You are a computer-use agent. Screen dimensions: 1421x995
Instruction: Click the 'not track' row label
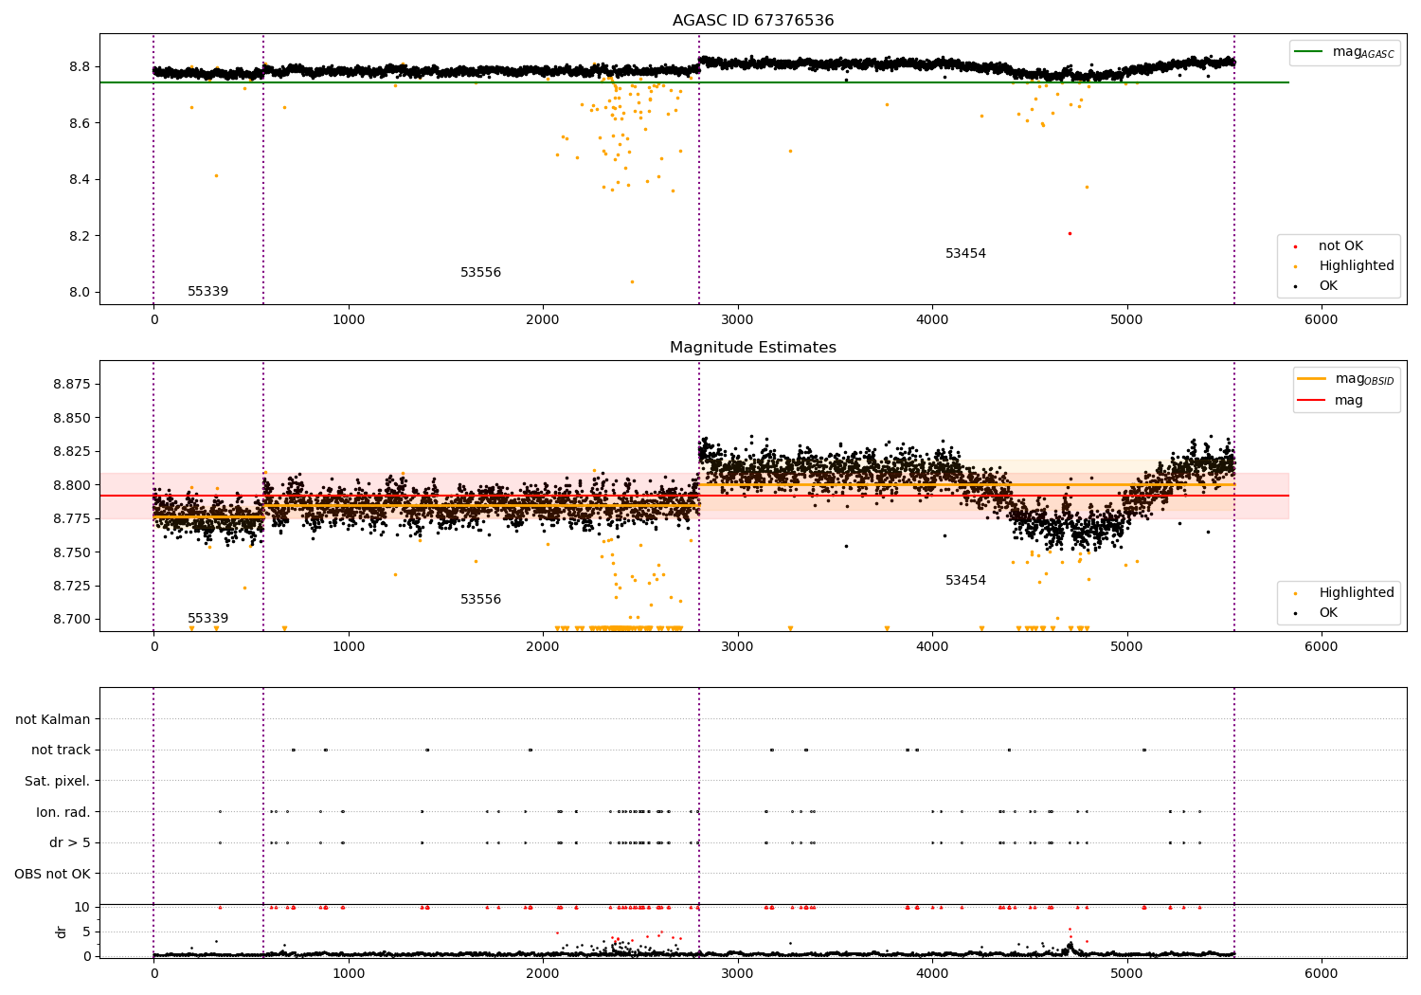[61, 751]
